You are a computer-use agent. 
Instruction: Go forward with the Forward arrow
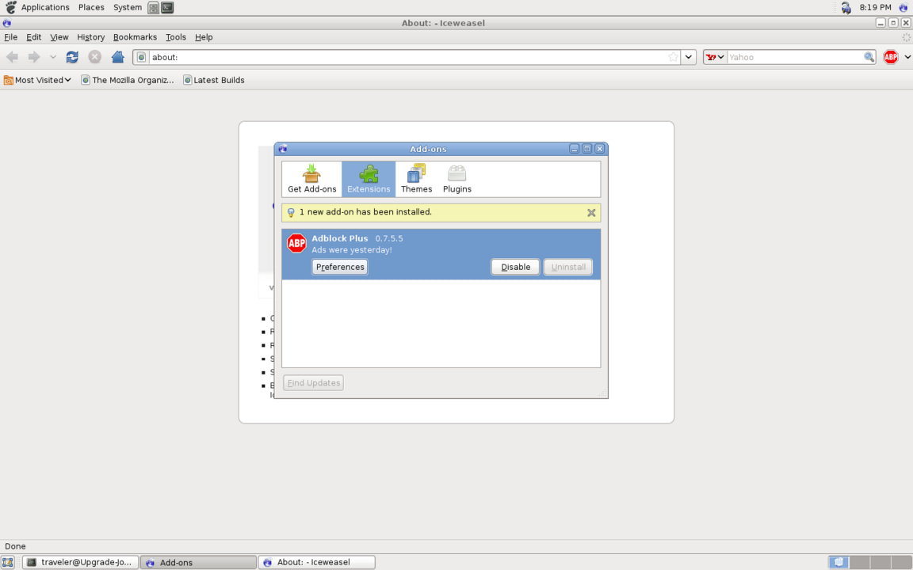pos(34,57)
